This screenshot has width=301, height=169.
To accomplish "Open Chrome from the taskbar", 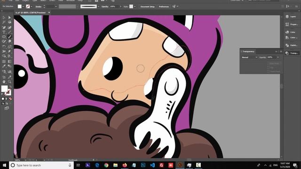I will [106, 165].
